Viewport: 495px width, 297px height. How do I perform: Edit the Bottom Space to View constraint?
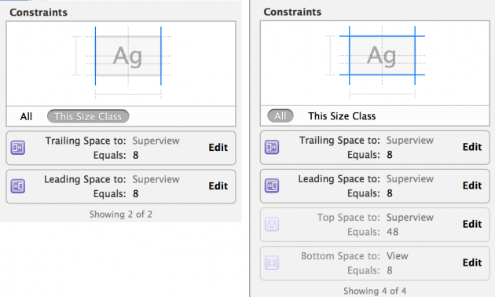click(472, 262)
